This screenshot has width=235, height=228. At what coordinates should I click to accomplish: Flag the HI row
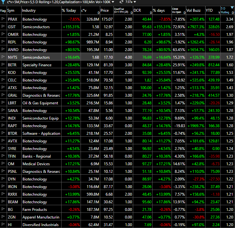pos(3,224)
